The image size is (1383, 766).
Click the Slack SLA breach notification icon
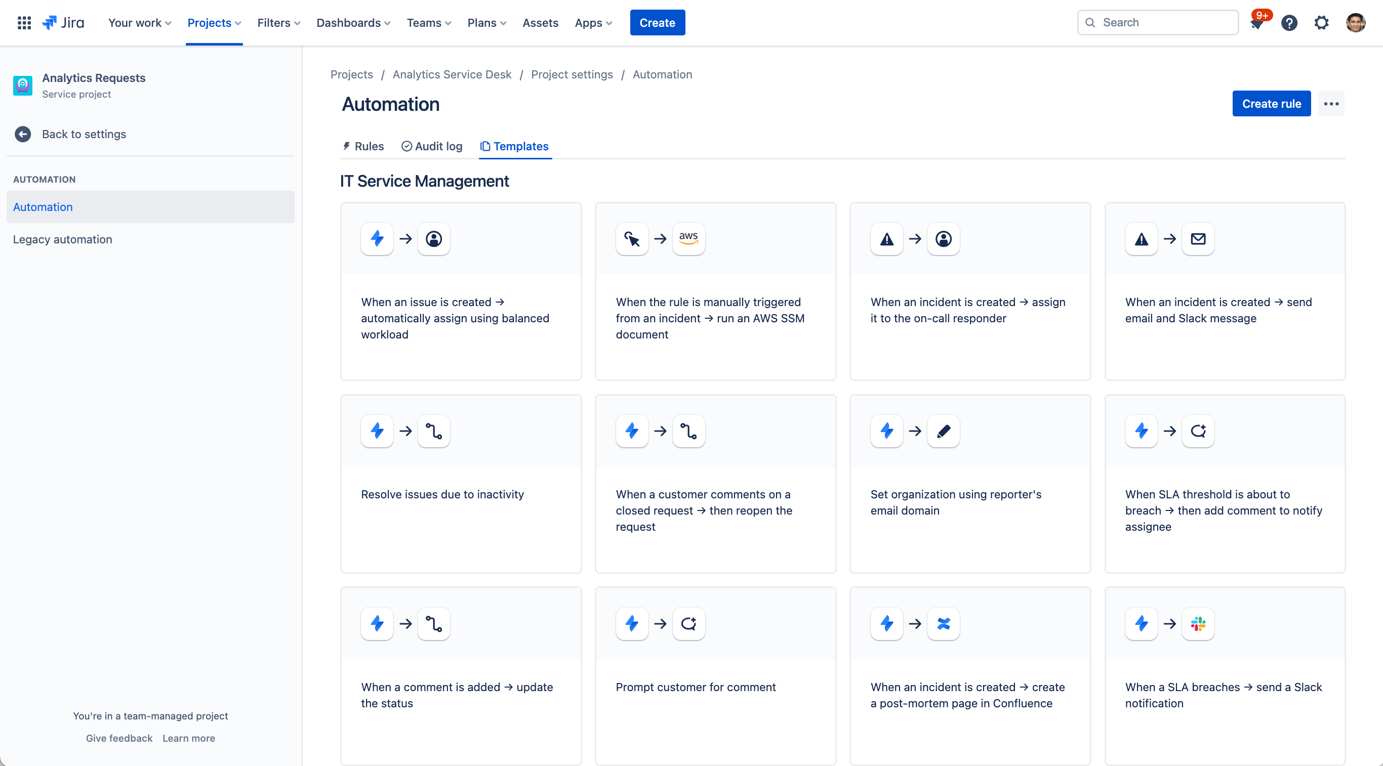1199,623
